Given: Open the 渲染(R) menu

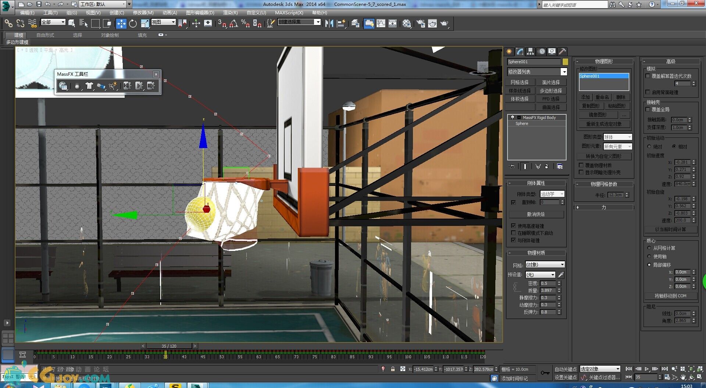Looking at the screenshot, I should tap(230, 12).
